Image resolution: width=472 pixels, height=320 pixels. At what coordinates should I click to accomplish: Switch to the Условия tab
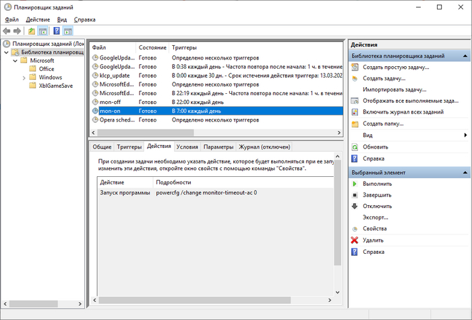pos(187,147)
